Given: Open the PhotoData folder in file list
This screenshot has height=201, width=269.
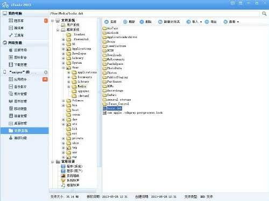Looking at the screenshot, I should pyautogui.click(x=112, y=68).
